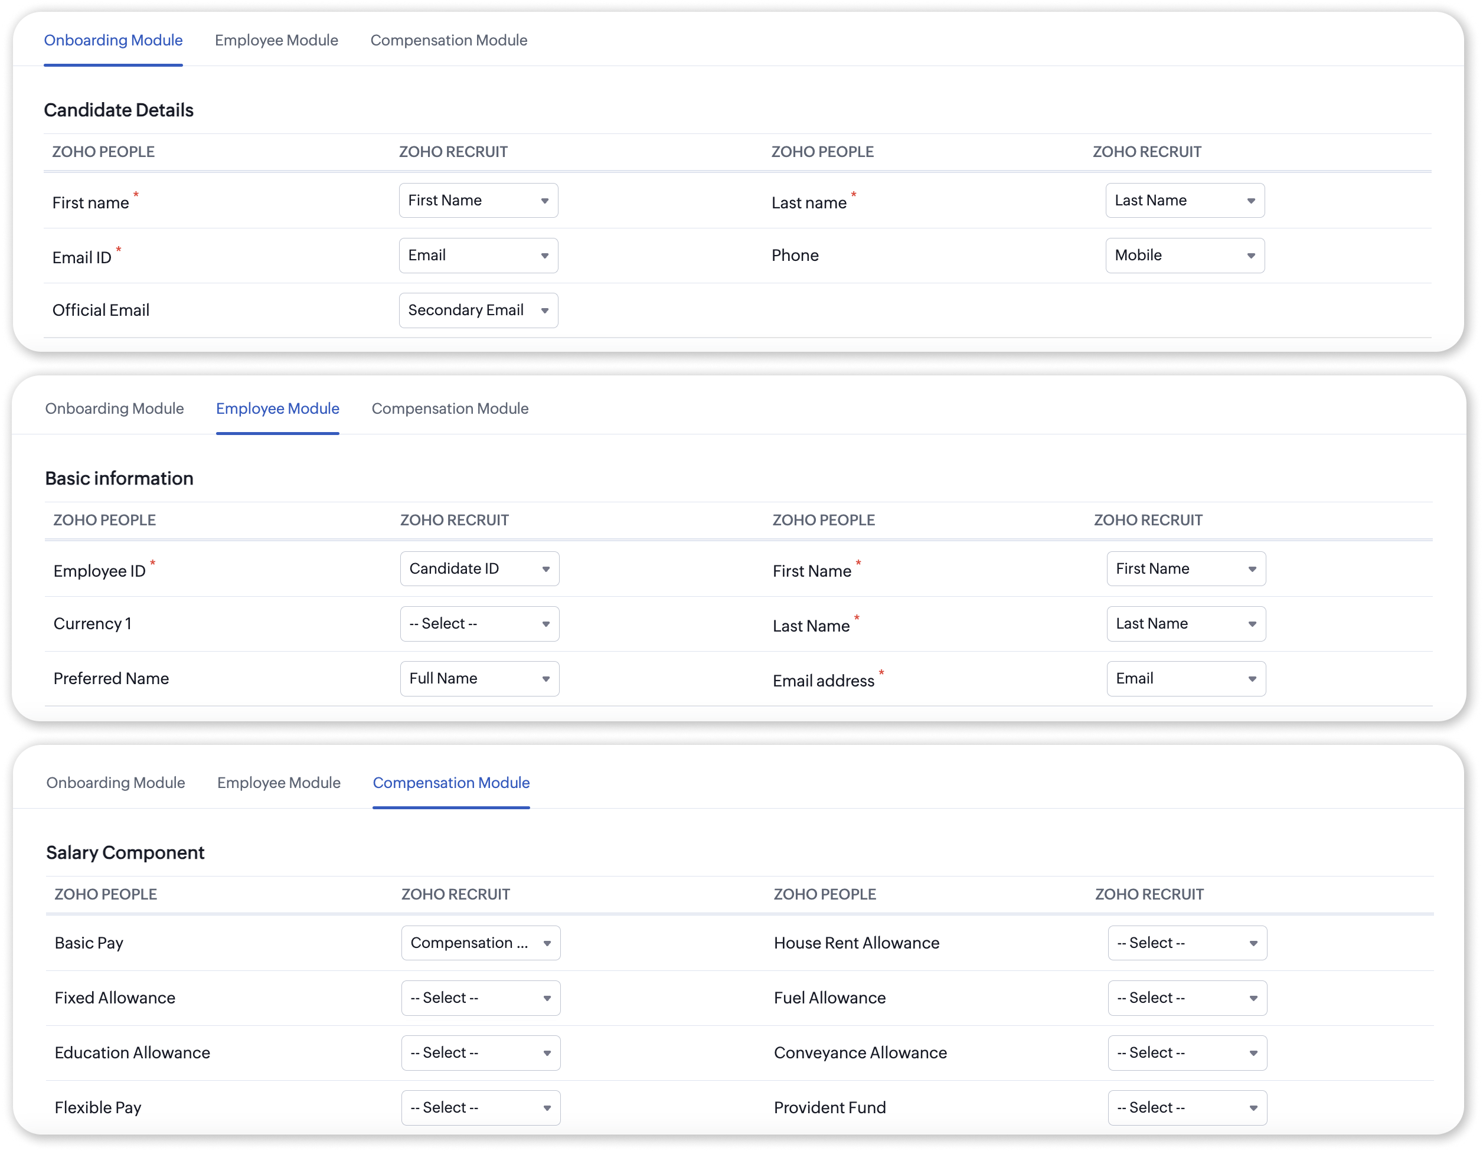Open the Flexible Pay Select dropdown
The image size is (1483, 1151).
pos(481,1107)
